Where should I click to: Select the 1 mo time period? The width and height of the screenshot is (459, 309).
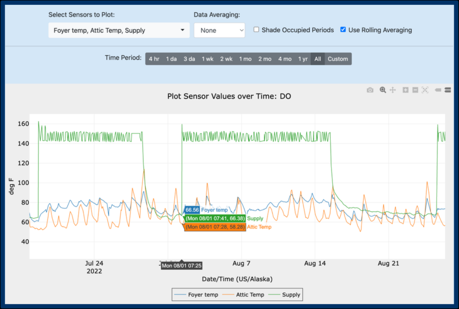point(245,59)
